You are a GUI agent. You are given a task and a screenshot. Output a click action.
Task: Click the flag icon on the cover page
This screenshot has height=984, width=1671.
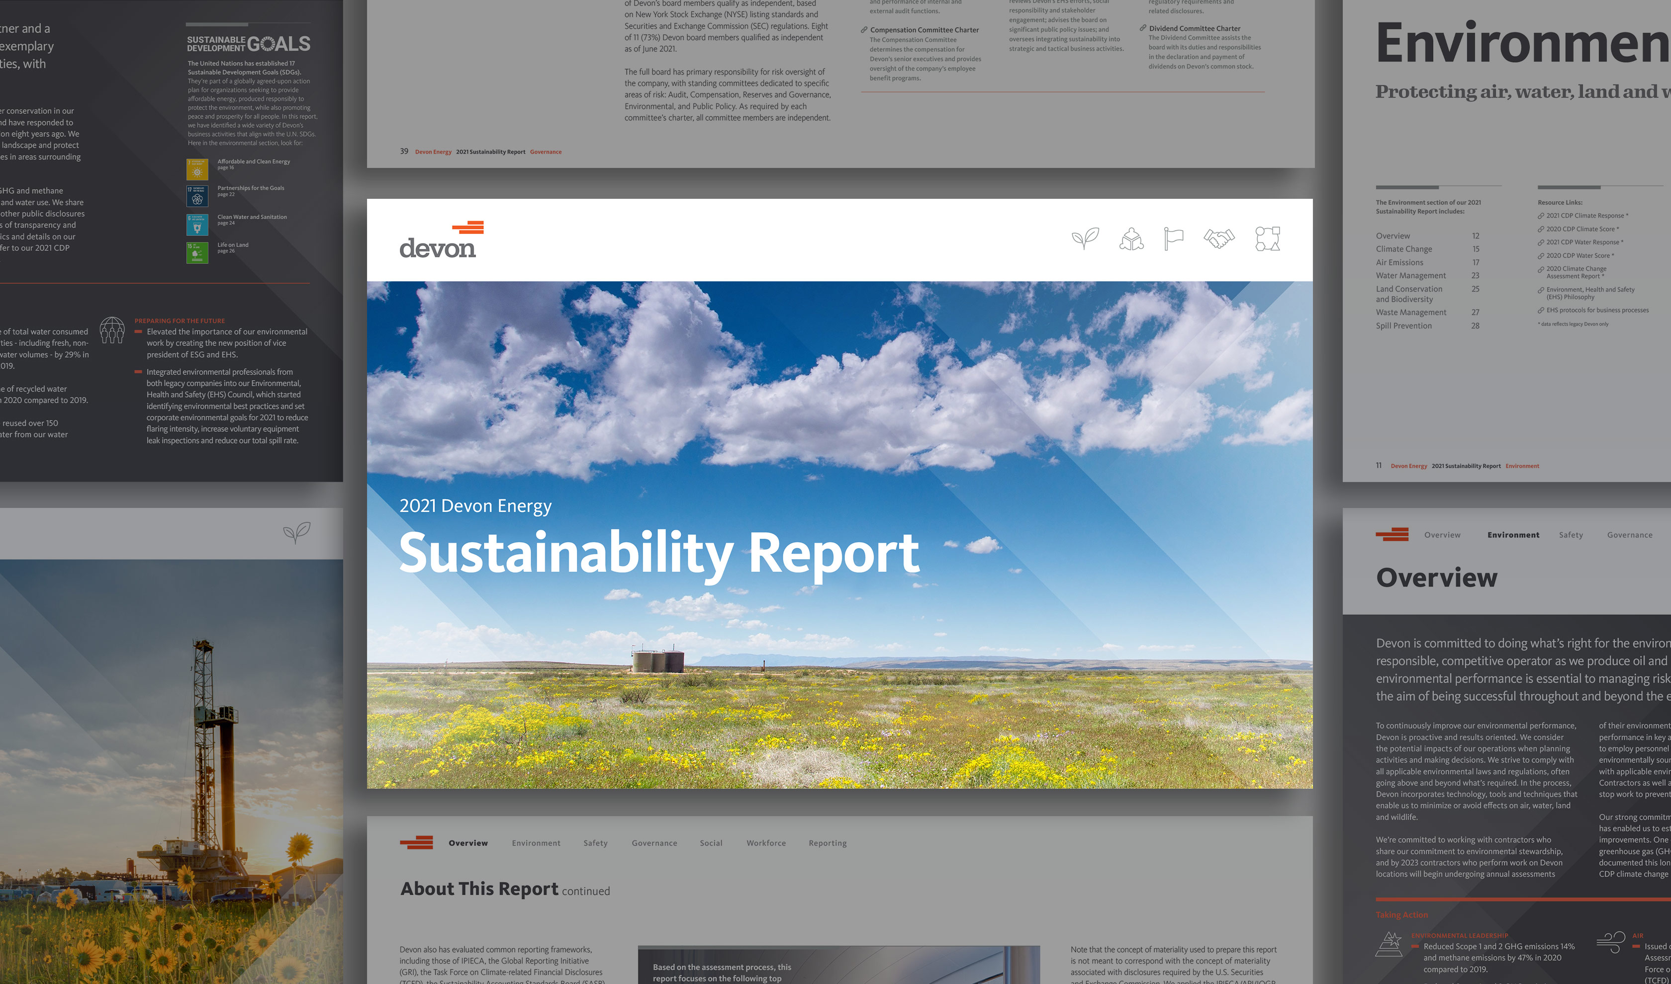[x=1174, y=239]
